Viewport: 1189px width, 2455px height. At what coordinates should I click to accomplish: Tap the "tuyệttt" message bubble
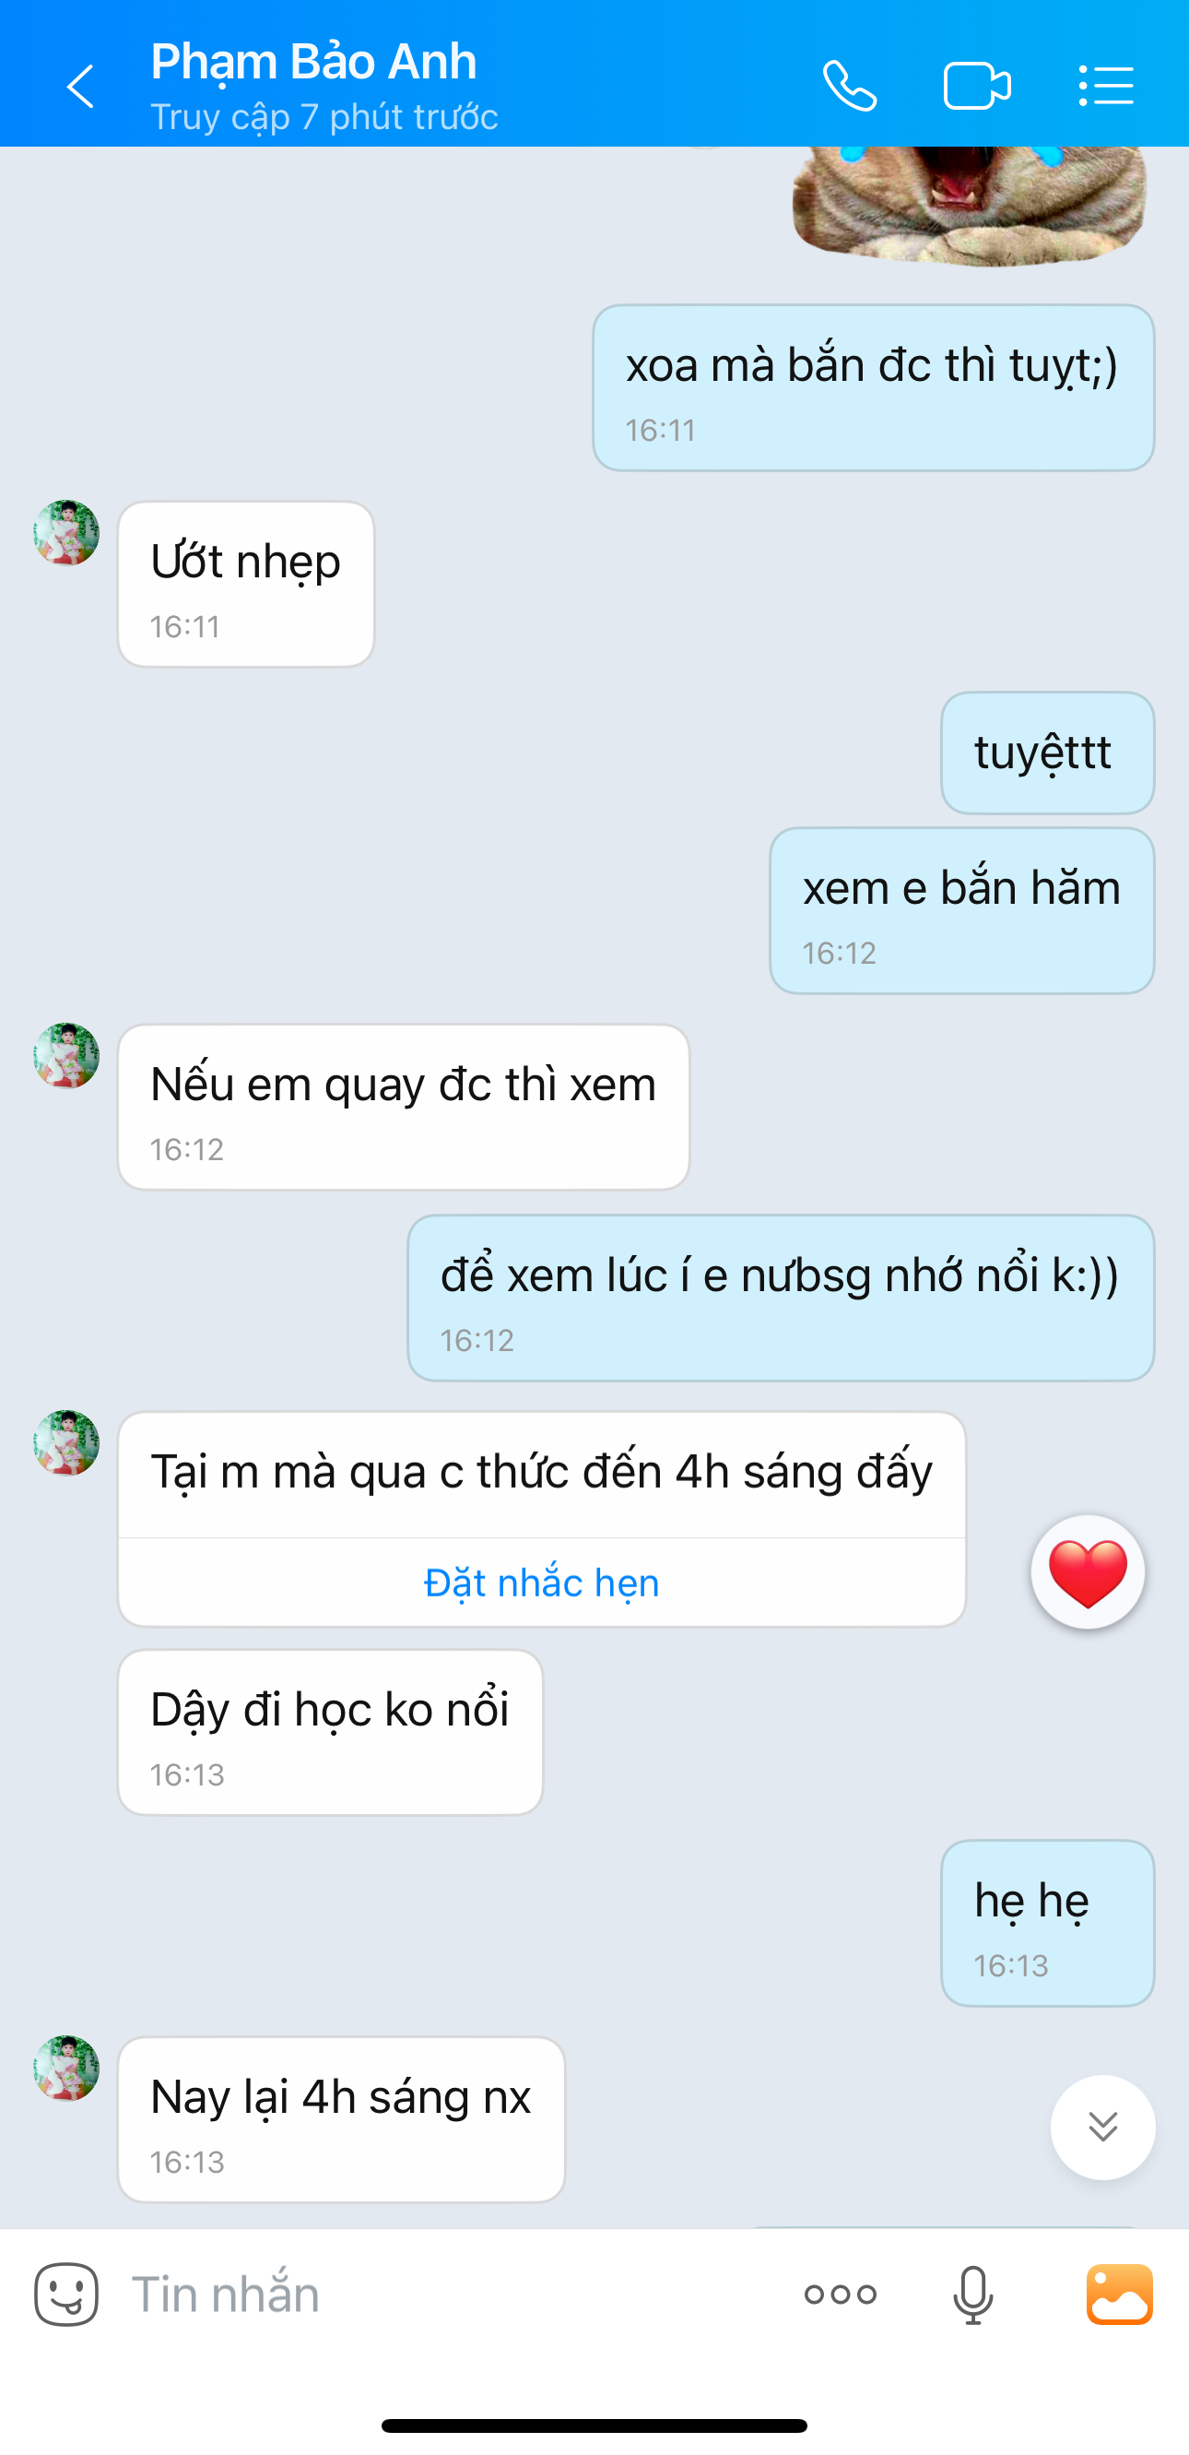tap(1047, 753)
